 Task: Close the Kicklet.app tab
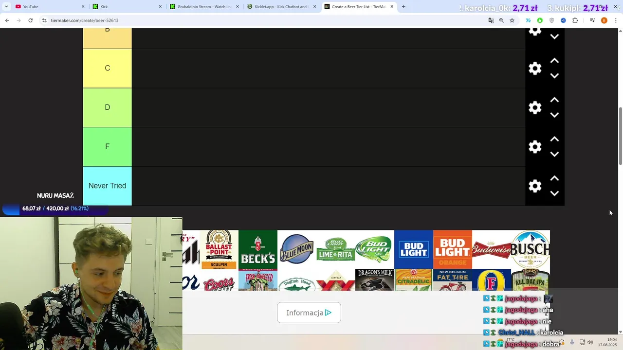314,7
